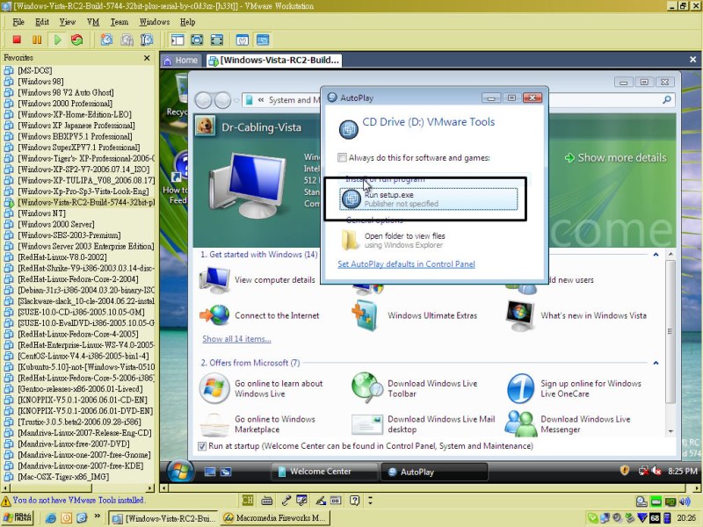Viewport: 703px width, 527px height.
Task: Click the Welcome Center taskbar button
Action: pos(324,472)
